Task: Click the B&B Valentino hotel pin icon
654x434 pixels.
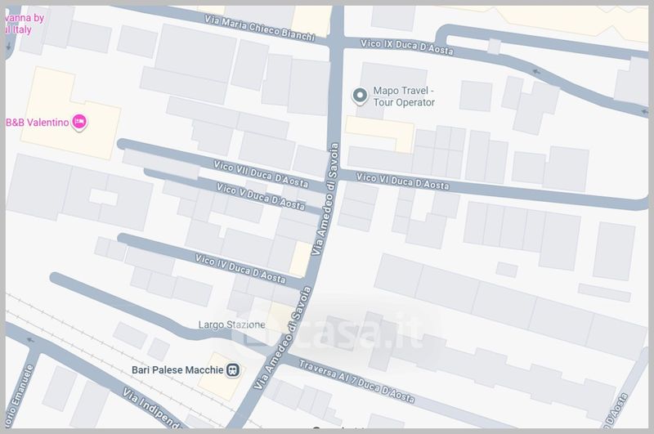Action: [79, 122]
